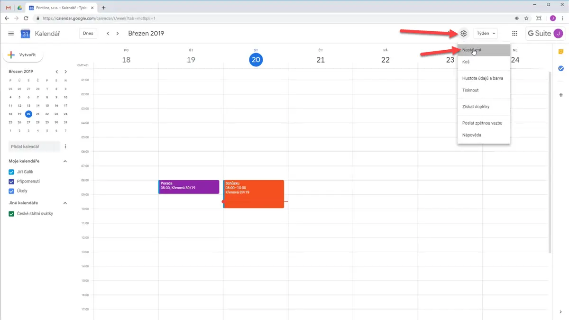Select Nastavení from the settings menu
This screenshot has width=569, height=320.
coord(484,50)
